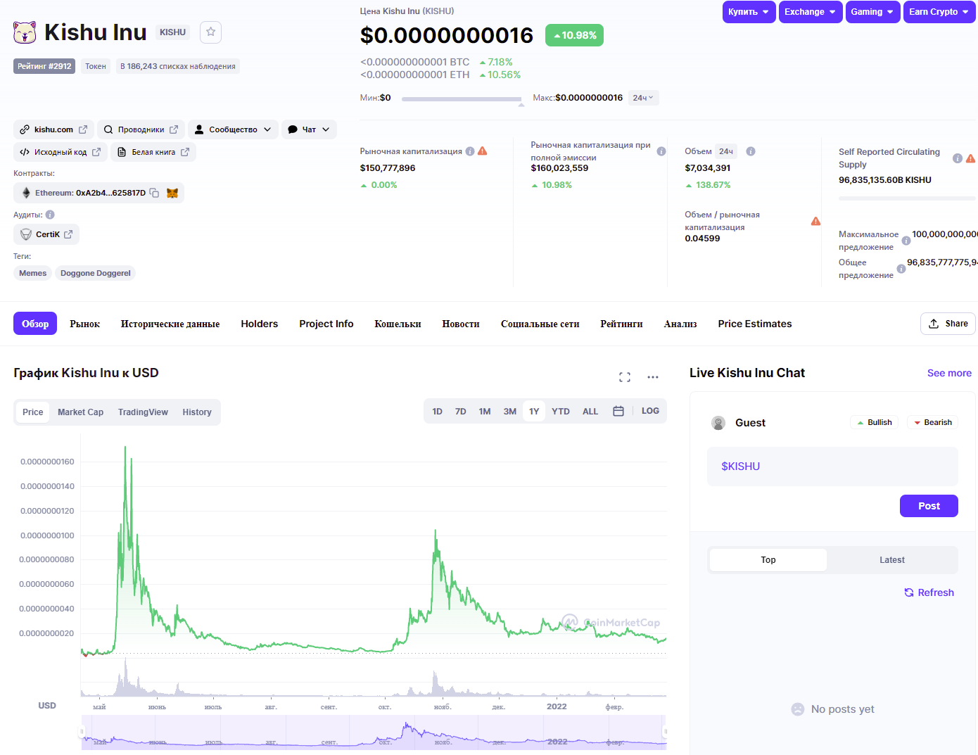The width and height of the screenshot is (978, 755).
Task: Refresh the live chat feed
Action: tap(929, 592)
